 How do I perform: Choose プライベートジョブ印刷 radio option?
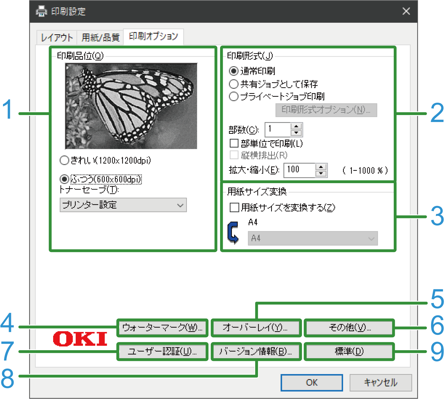[234, 97]
